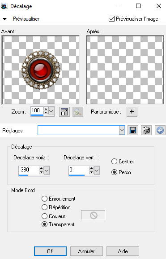This screenshot has width=166, height=259.
Task: Decrease Zoom with the down stepper arrow
Action: [46, 112]
